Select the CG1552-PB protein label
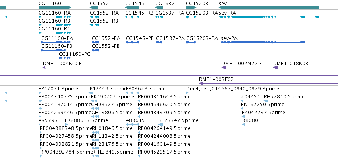Screen dimensions: 338x158 106,46
